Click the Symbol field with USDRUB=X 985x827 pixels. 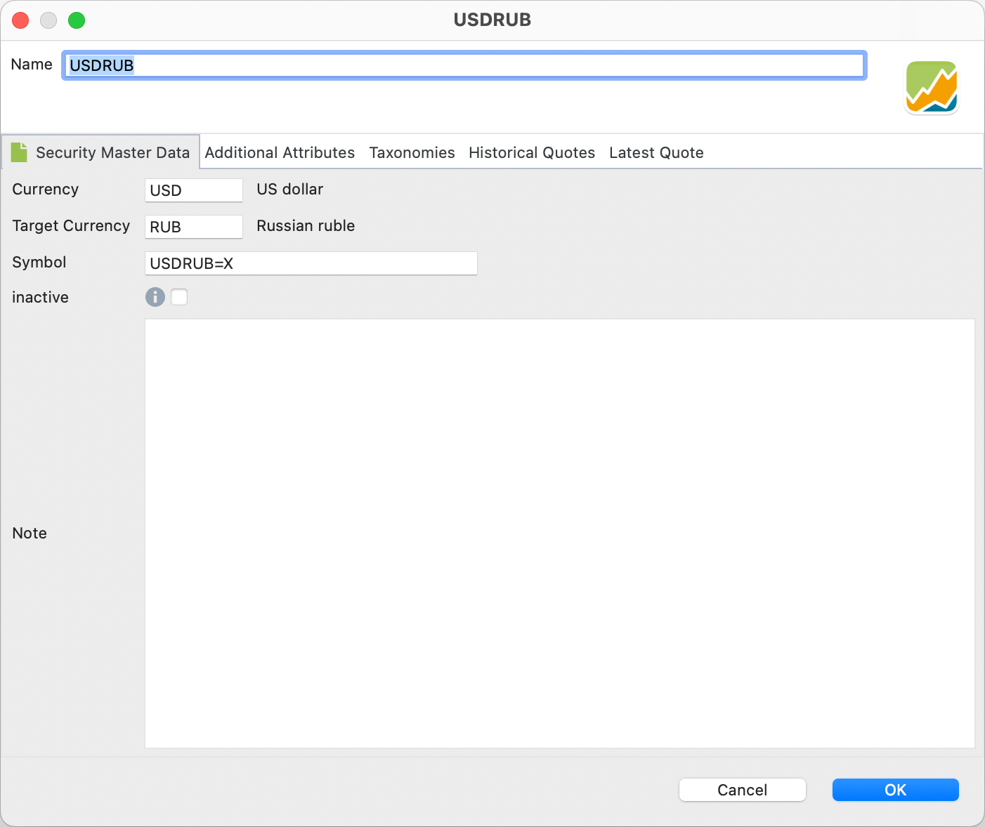311,263
